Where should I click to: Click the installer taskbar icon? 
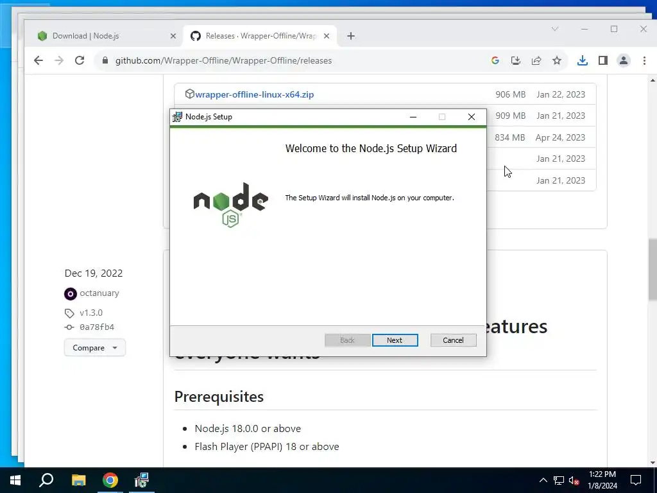142,480
